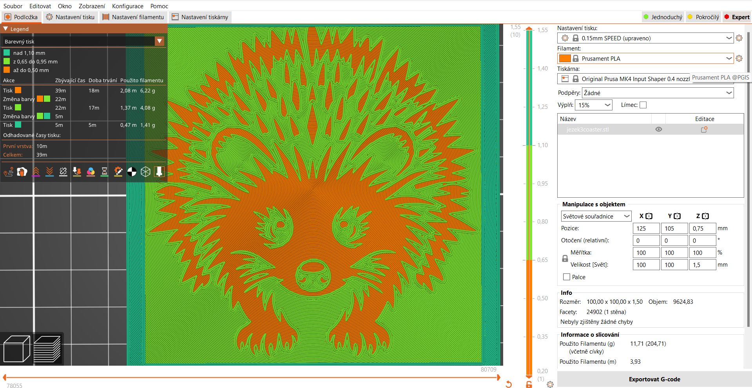Open Podpěry Žádné dropdown
This screenshot has height=388, width=752.
[x=728, y=93]
